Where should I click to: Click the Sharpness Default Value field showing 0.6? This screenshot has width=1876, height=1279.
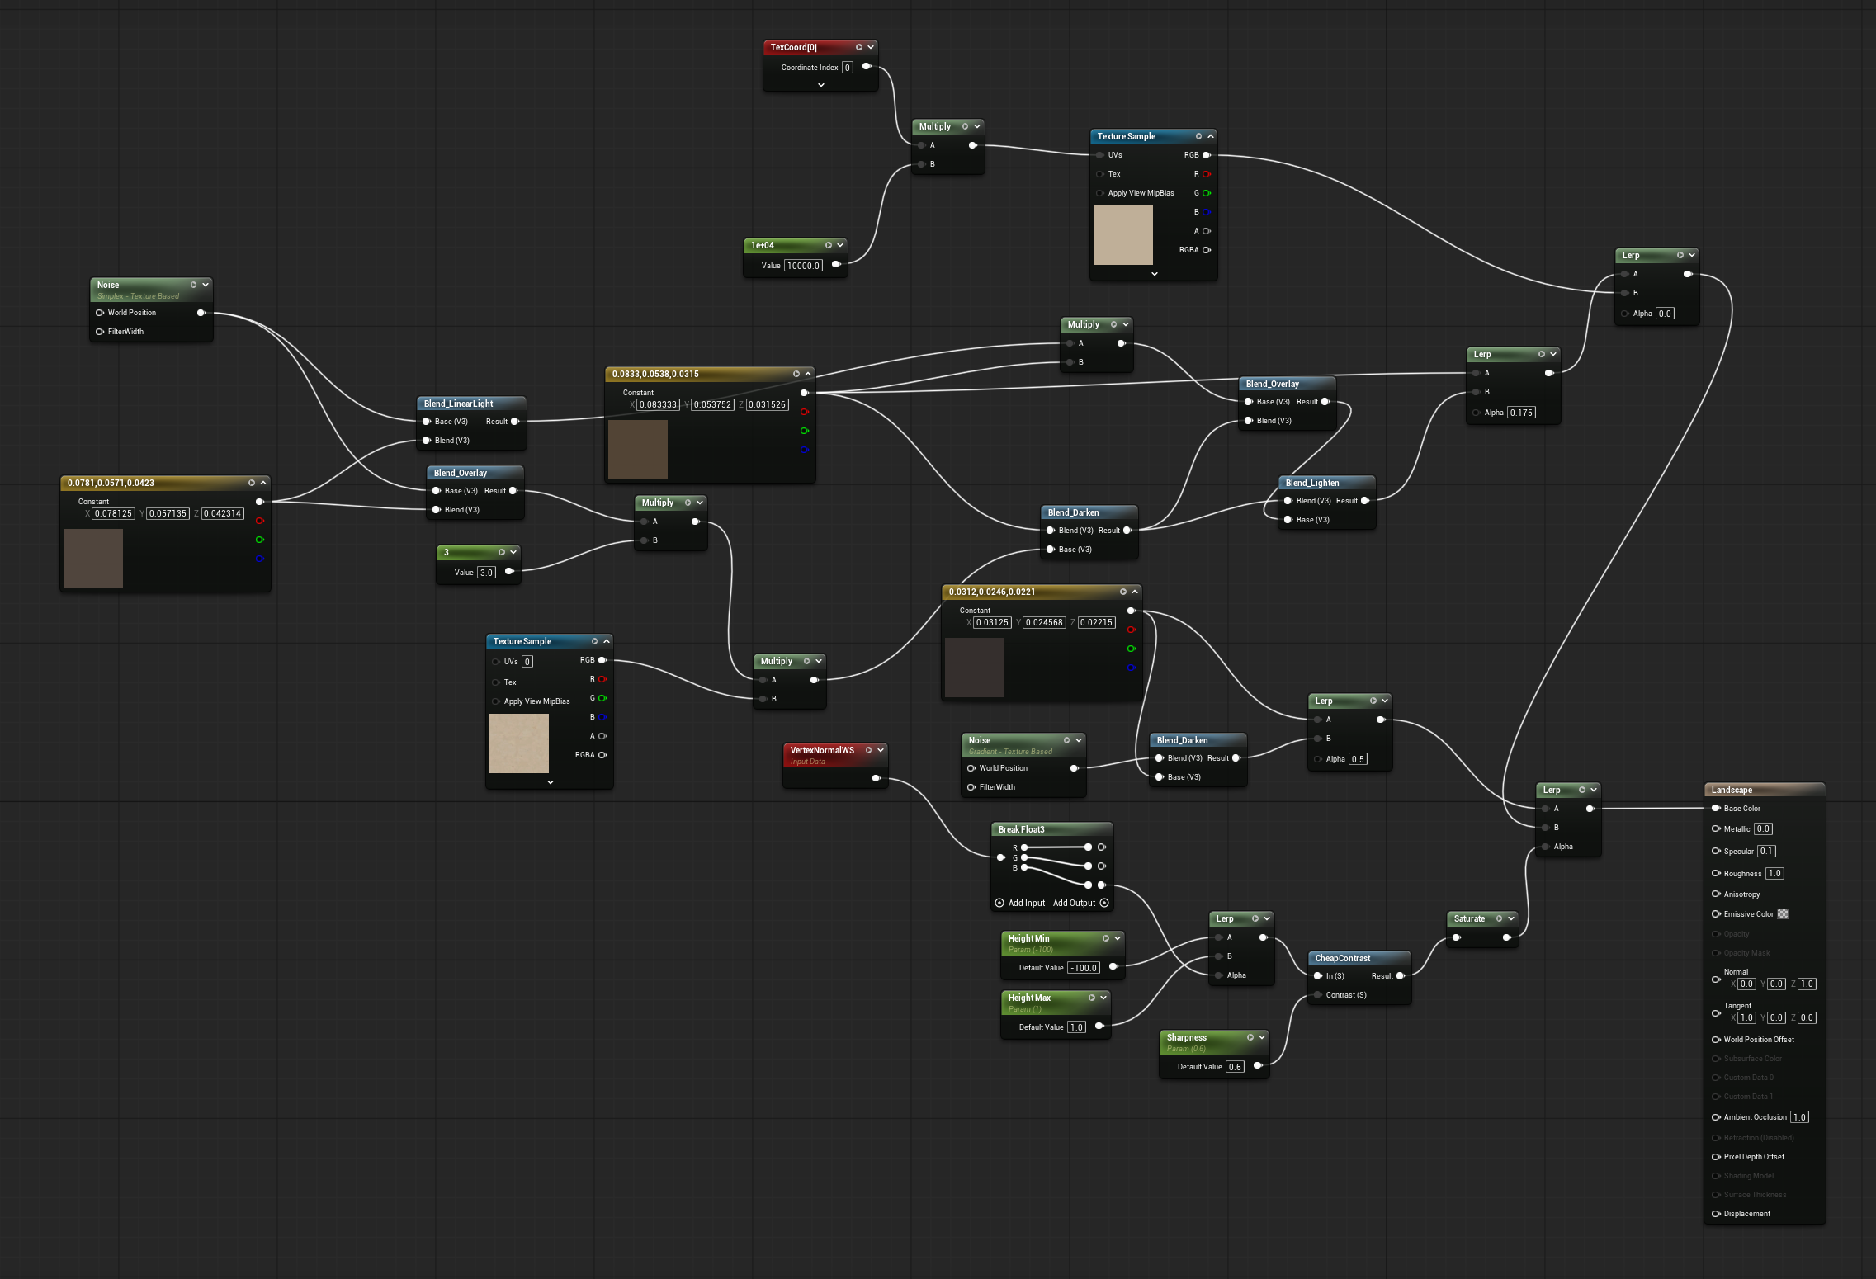click(x=1235, y=1067)
